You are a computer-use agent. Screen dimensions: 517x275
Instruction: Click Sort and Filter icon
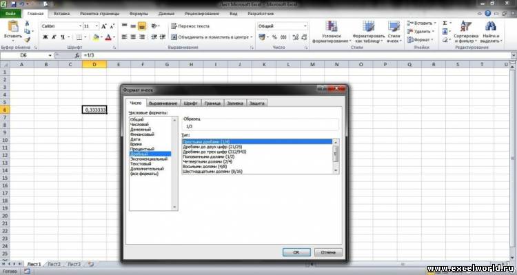click(465, 26)
